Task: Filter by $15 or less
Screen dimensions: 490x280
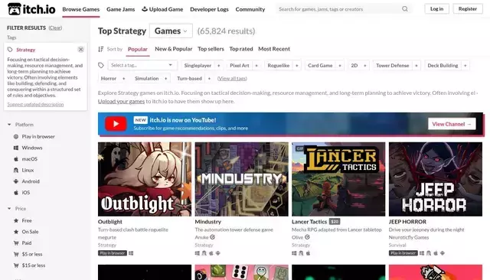Action: point(34,265)
